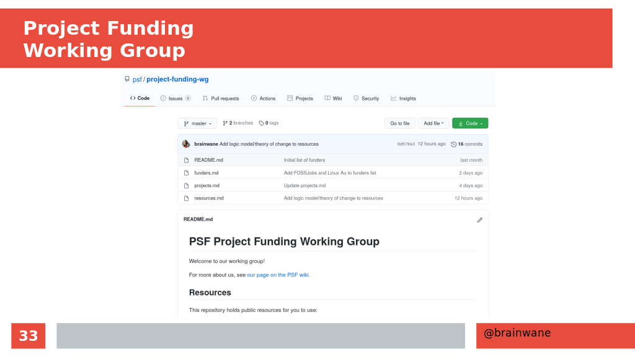Image resolution: width=635 pixels, height=357 pixels.
Task: Switch to the Issues tab
Action: tap(175, 99)
